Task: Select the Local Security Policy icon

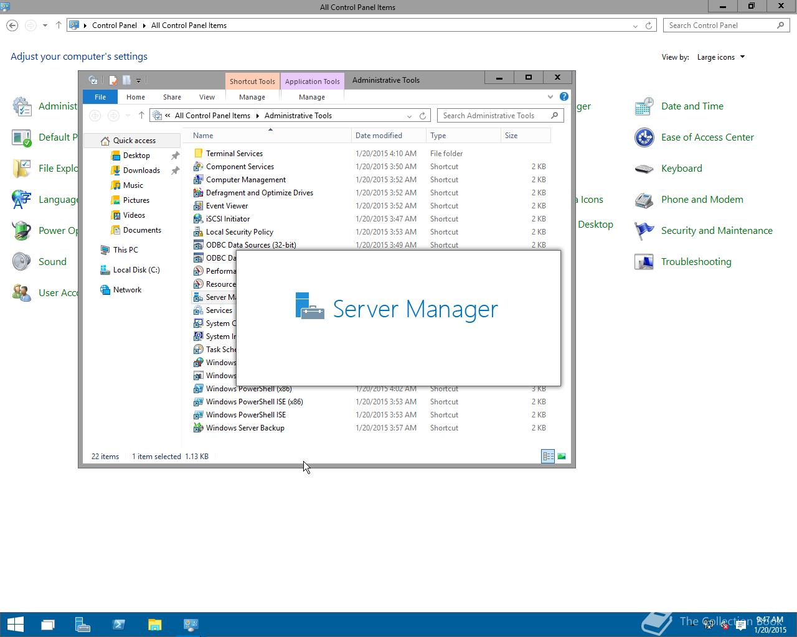Action: (x=198, y=231)
